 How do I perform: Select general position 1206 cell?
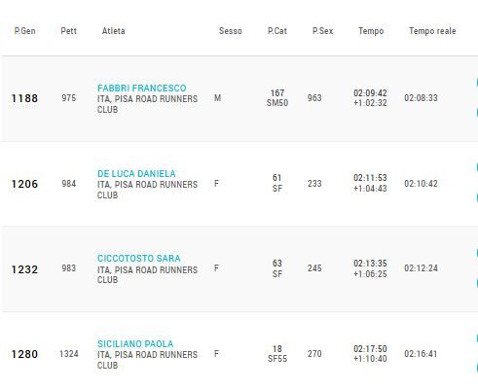coord(25,184)
